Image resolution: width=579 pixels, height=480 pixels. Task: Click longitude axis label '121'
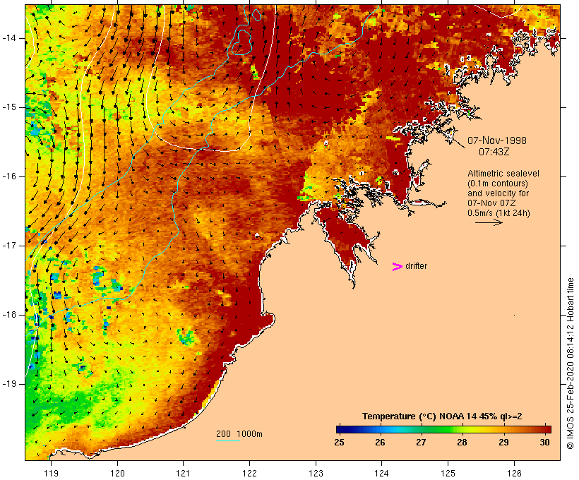[x=183, y=473]
